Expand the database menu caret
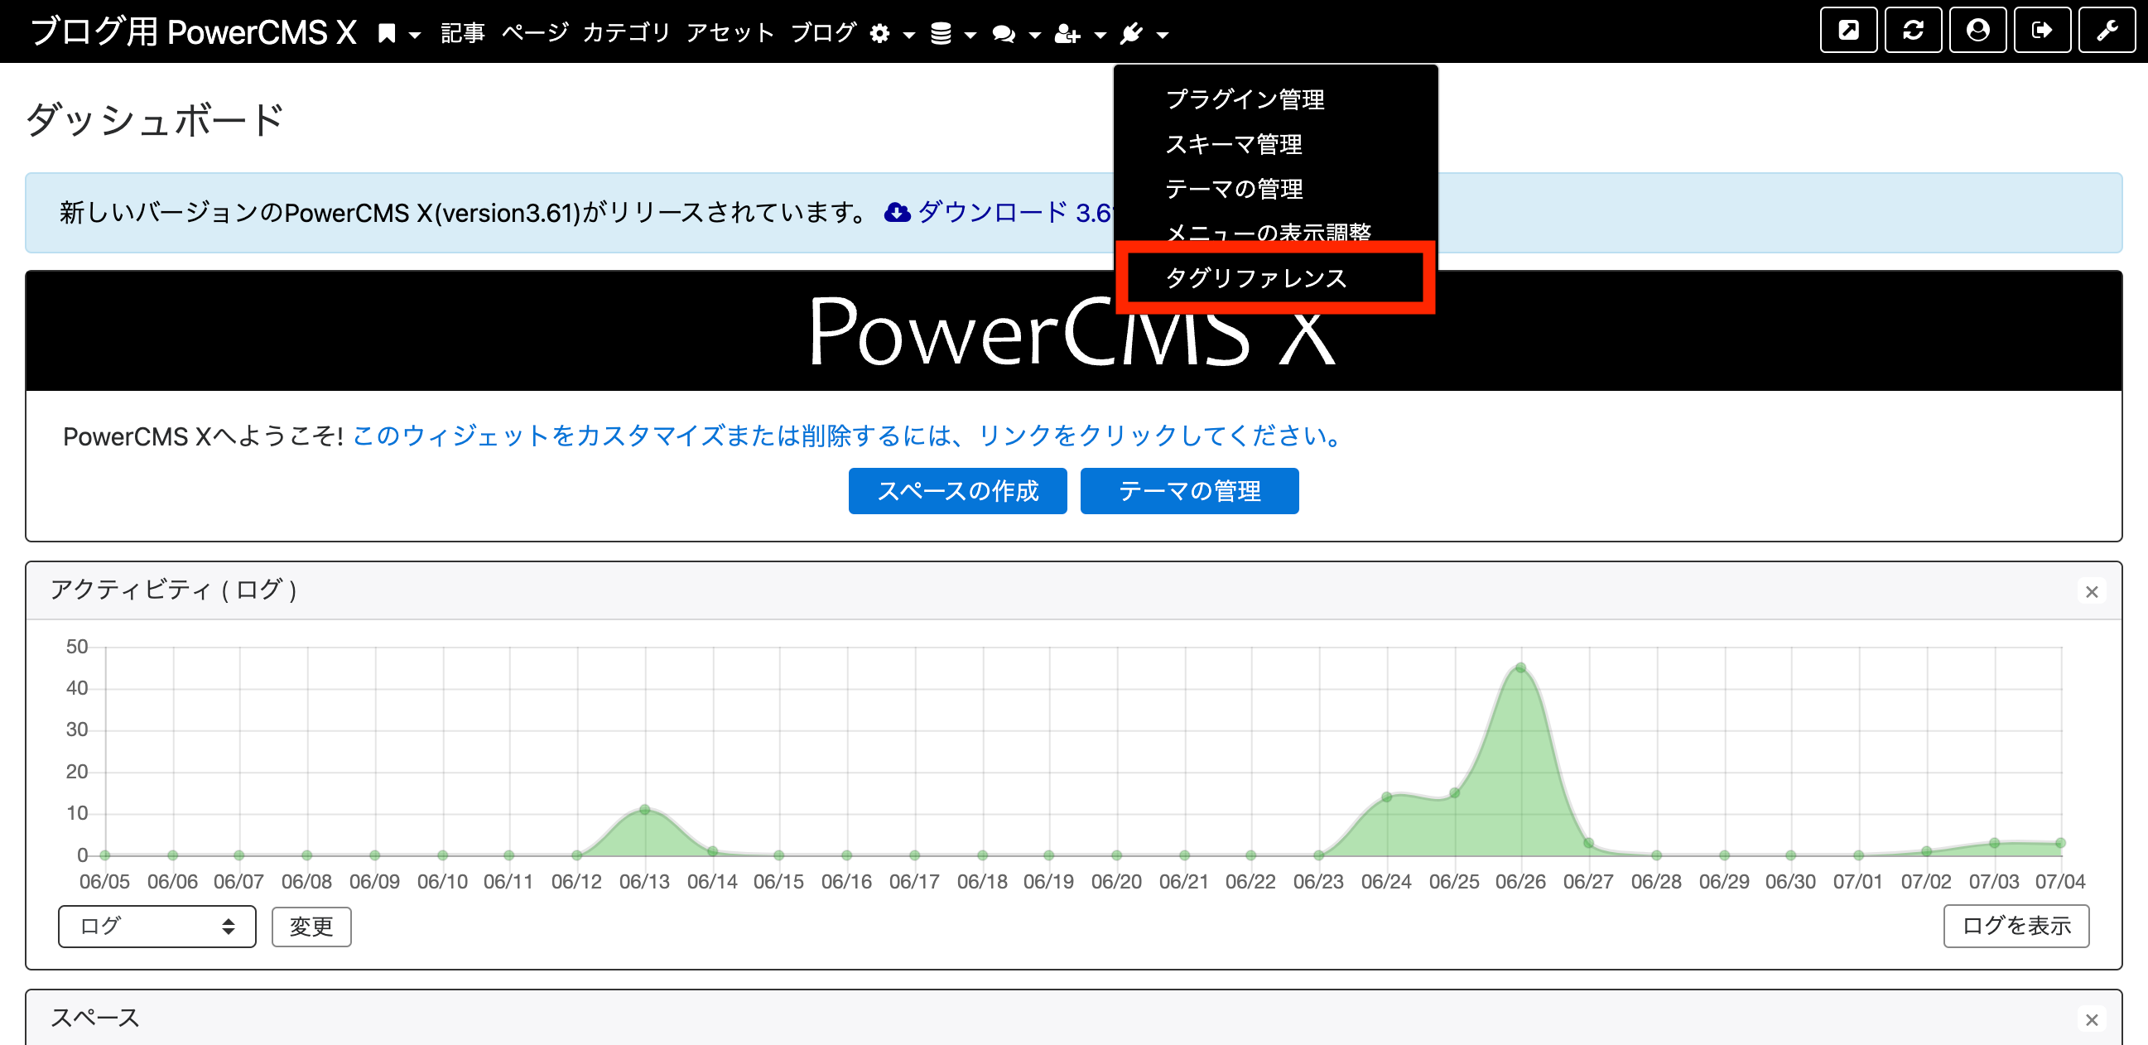The height and width of the screenshot is (1045, 2148). click(970, 35)
